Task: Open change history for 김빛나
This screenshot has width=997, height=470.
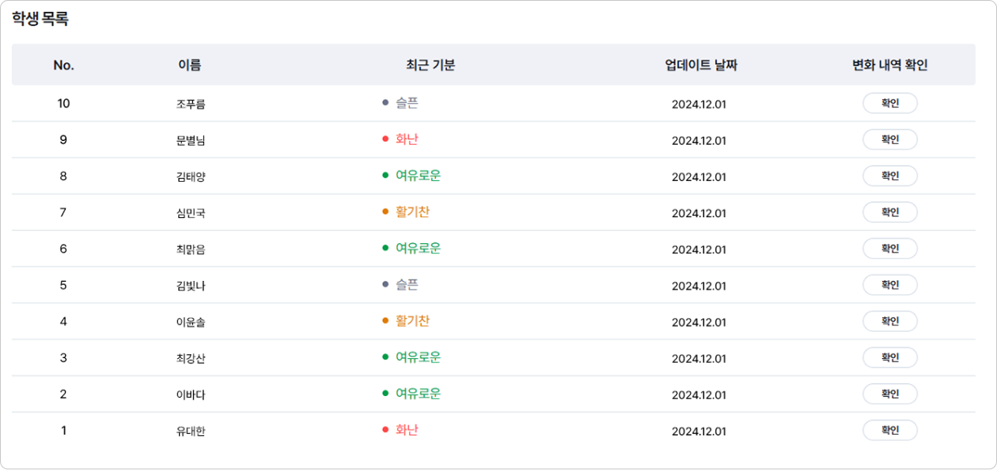Action: point(889,285)
